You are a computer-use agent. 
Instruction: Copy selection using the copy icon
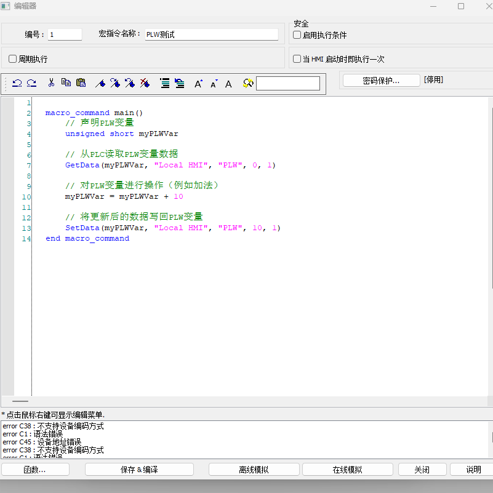(66, 82)
